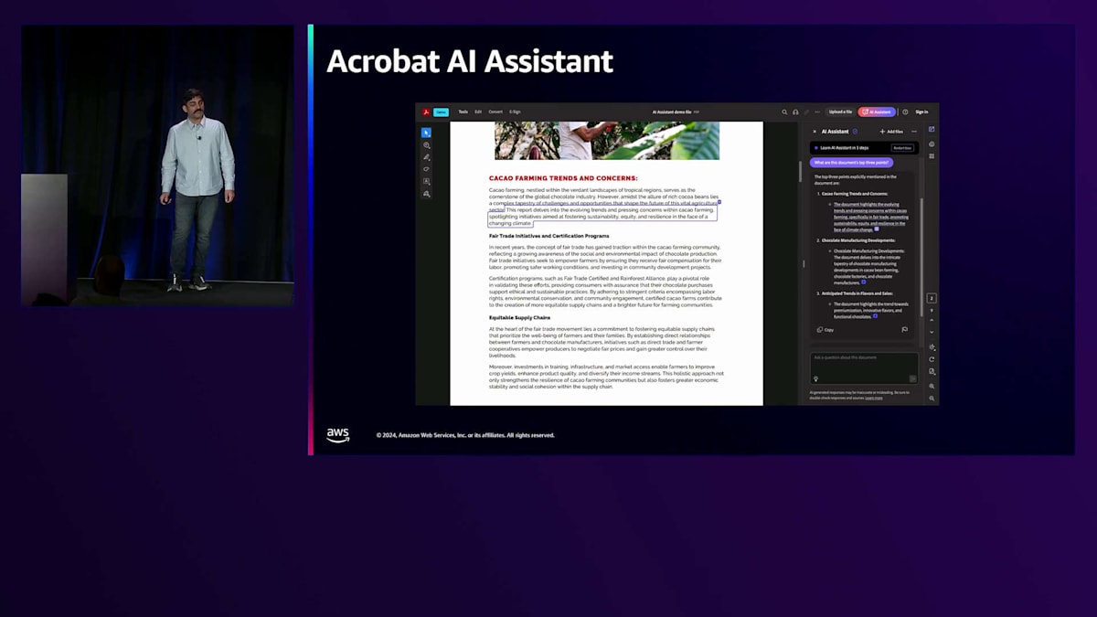
Task: Click the pink AI Assistant button
Action: pyautogui.click(x=877, y=112)
